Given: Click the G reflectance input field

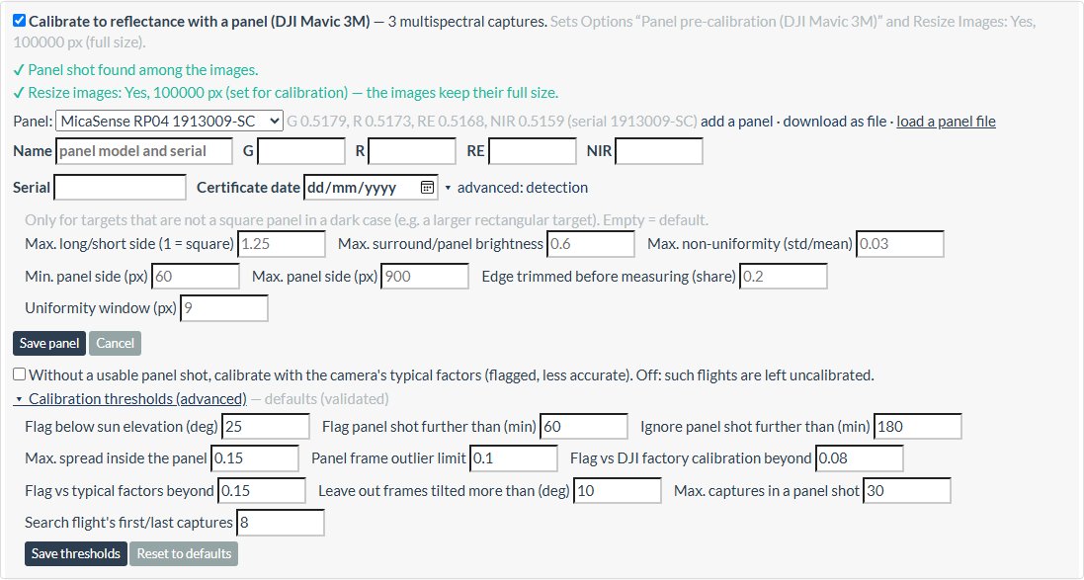Looking at the screenshot, I should (x=301, y=151).
